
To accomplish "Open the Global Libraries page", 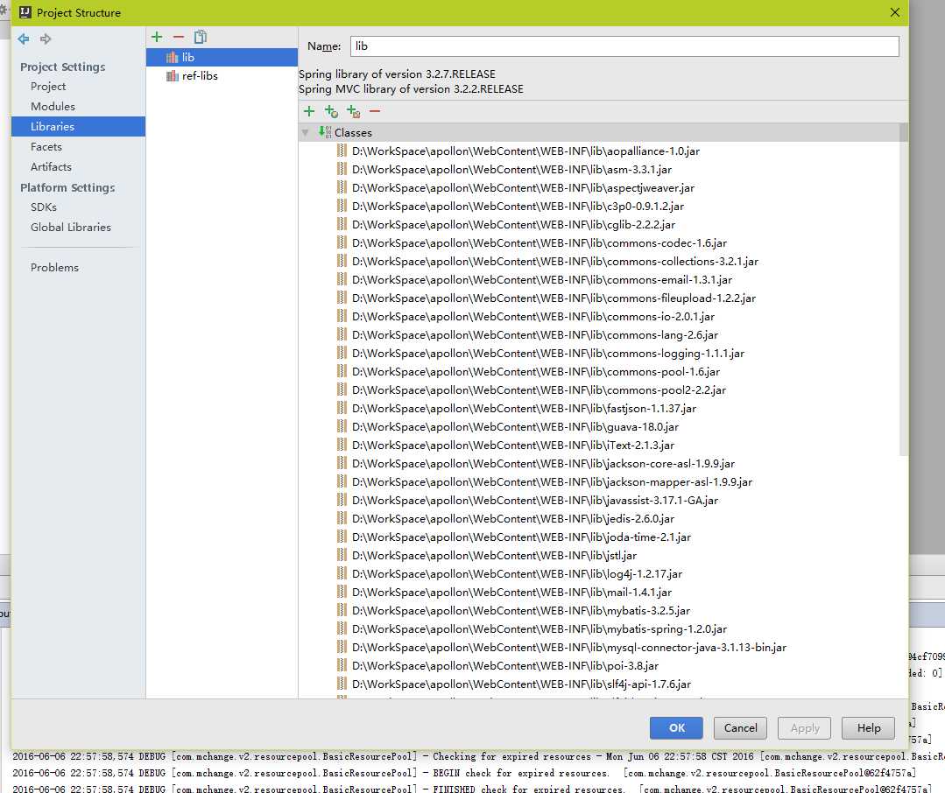I will 71,227.
